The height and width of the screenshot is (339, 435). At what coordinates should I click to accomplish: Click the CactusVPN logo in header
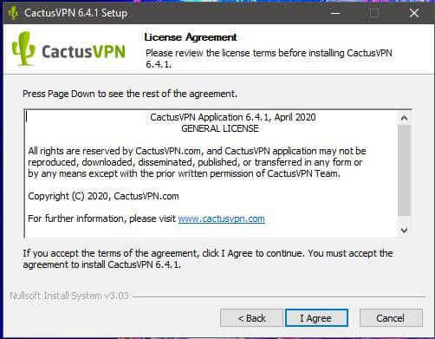(x=68, y=49)
